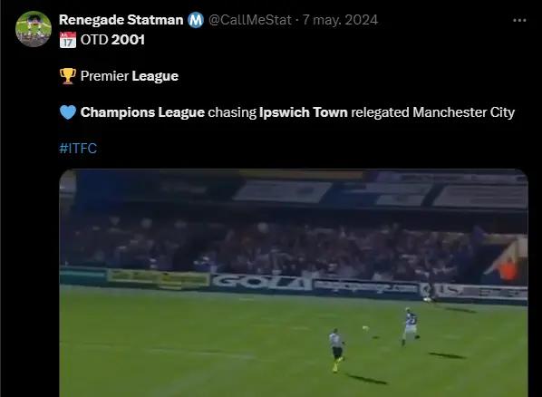
Task: Click the 'Premier League' text line
Action: [130, 76]
